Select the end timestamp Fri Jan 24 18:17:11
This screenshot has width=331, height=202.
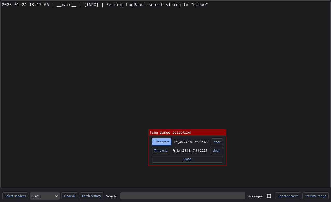(x=190, y=150)
